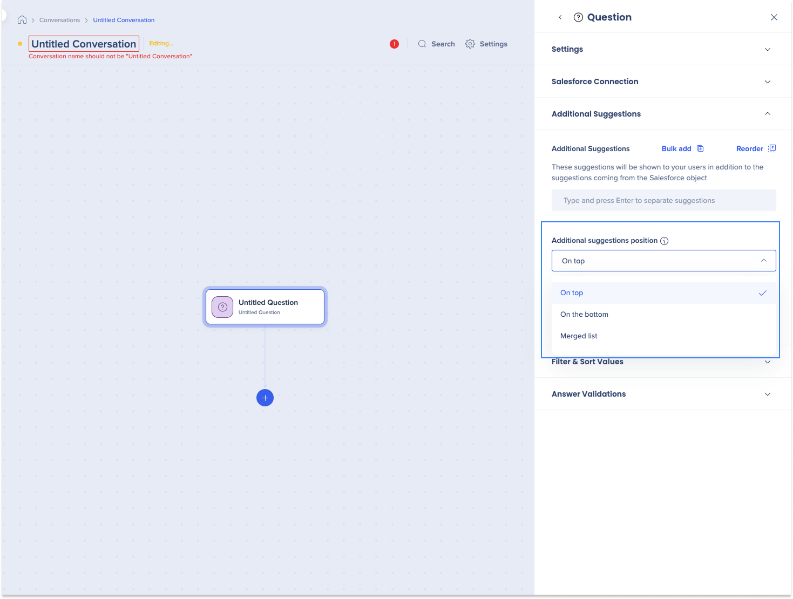Click the info icon beside suggestions position
This screenshot has height=599, width=793.
pos(665,241)
